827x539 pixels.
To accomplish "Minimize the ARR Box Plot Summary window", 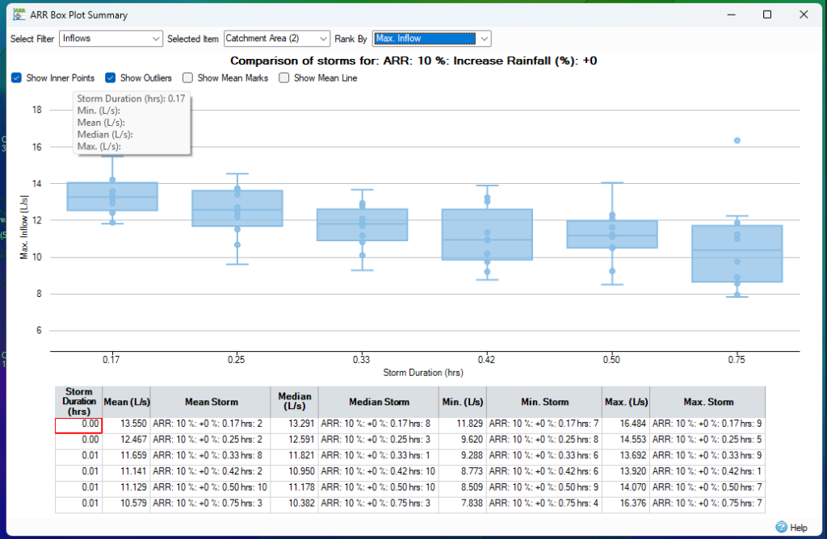I will 731,15.
